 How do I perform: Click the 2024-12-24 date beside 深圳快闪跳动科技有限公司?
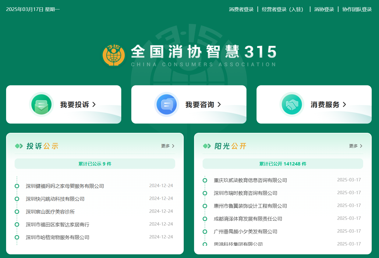tap(161, 198)
